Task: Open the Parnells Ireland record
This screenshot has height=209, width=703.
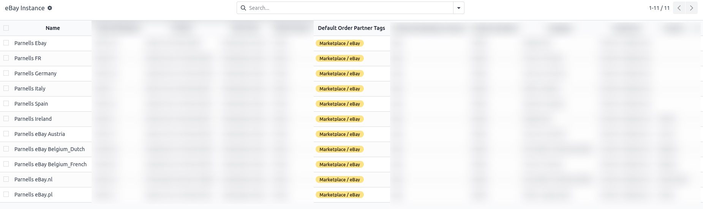Action: pyautogui.click(x=33, y=119)
